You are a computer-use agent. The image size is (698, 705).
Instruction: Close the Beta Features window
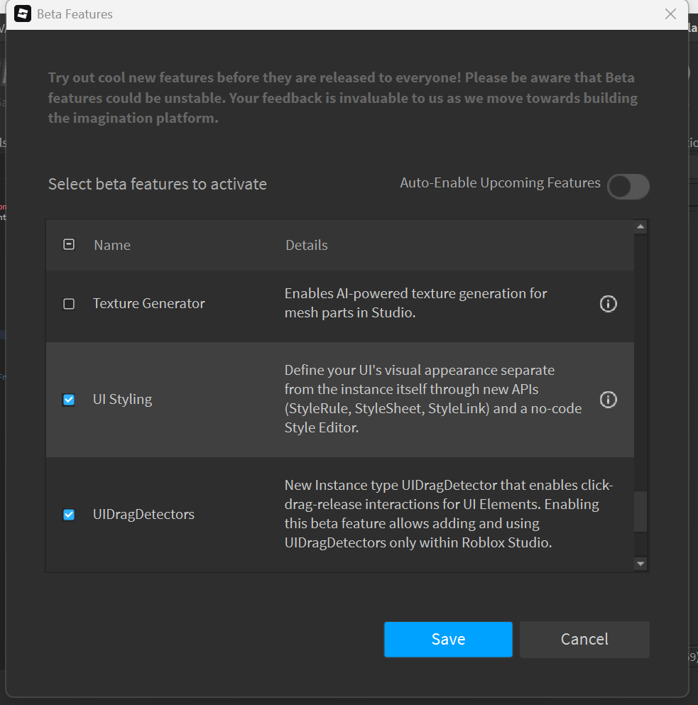click(x=670, y=14)
